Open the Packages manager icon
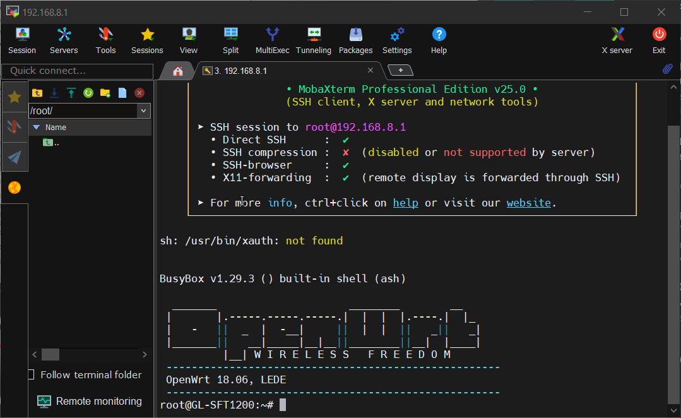Image resolution: width=681 pixels, height=418 pixels. (x=356, y=41)
